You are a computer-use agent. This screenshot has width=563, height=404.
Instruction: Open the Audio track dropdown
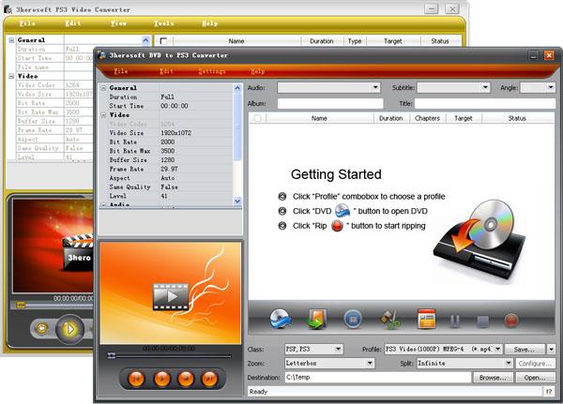(x=374, y=87)
